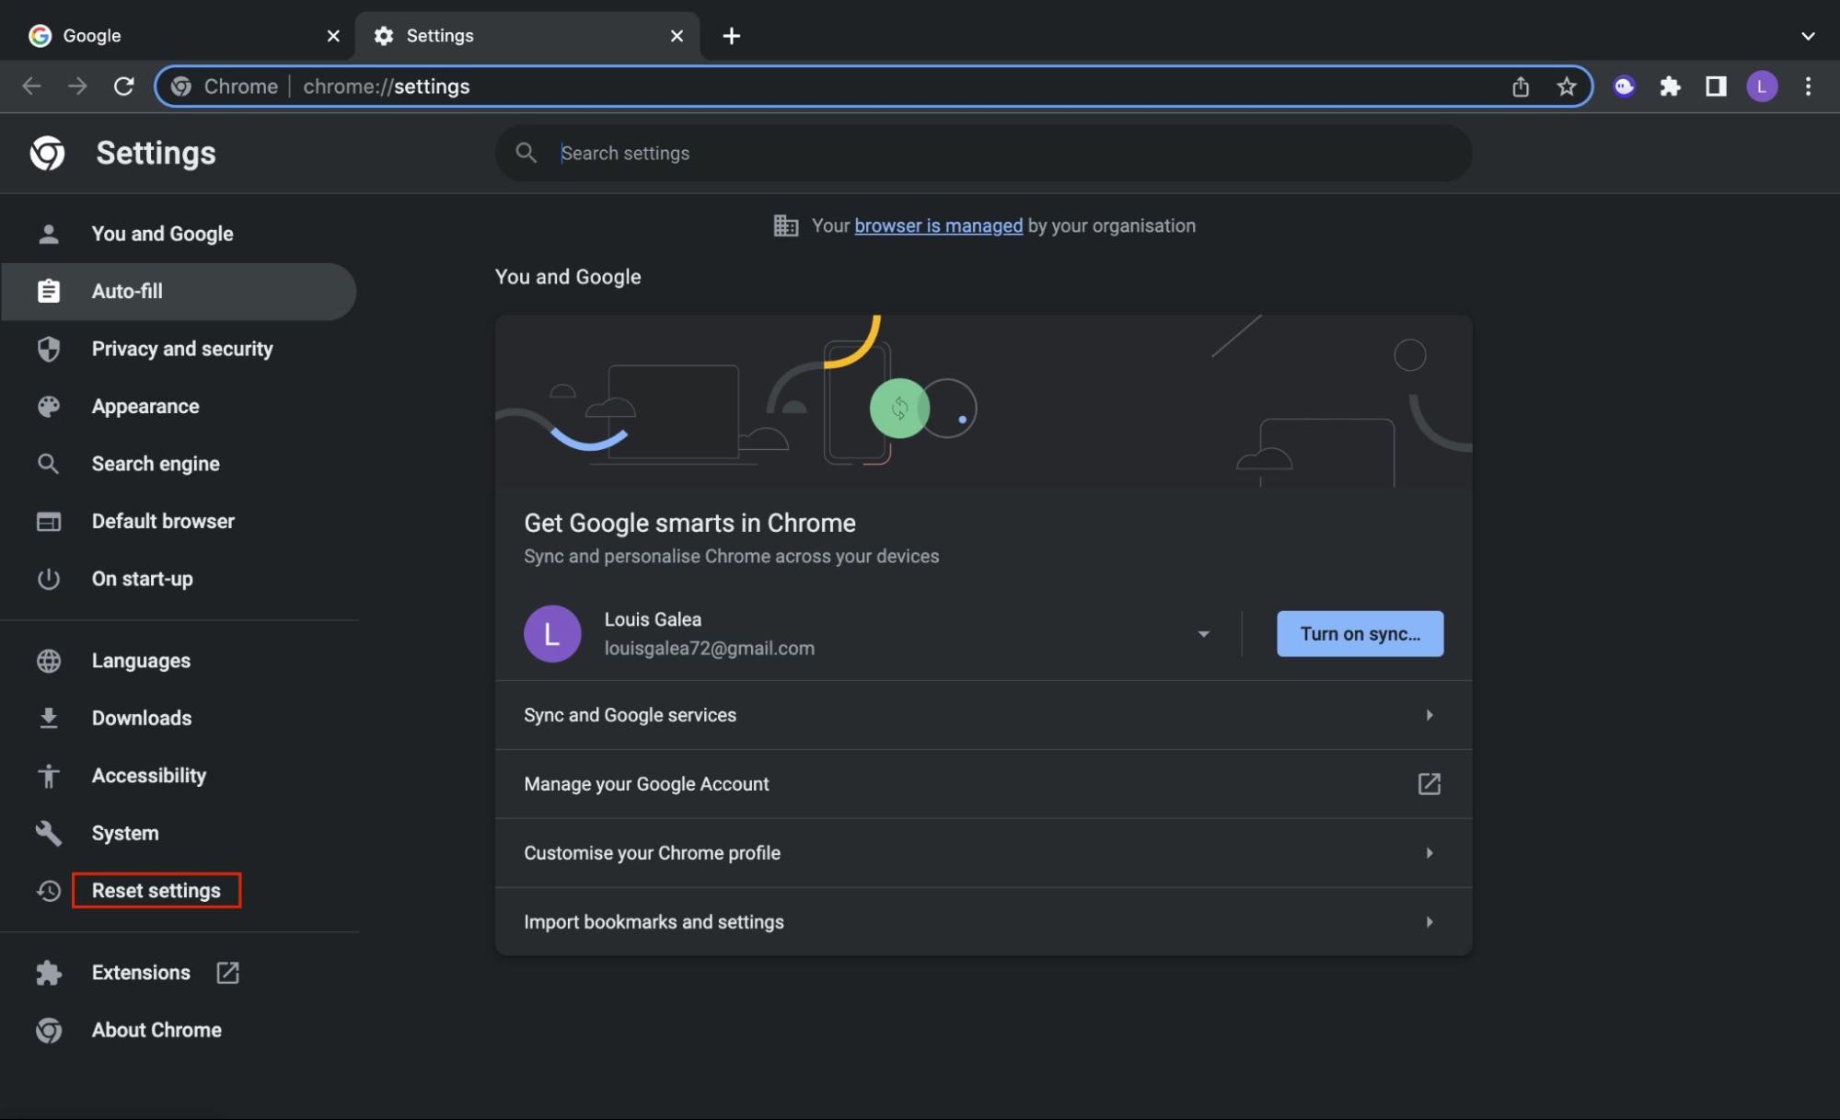Click the purple extension icon in toolbar
Screen dimensions: 1840x1120
1624,87
